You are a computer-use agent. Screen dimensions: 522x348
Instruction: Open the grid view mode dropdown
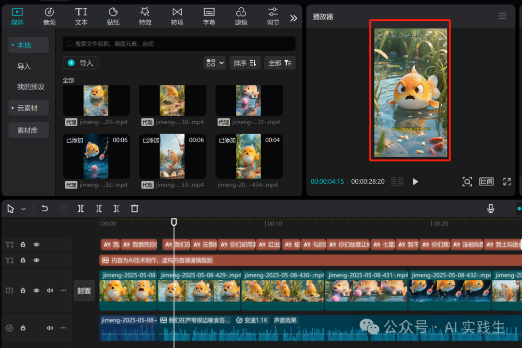point(215,63)
